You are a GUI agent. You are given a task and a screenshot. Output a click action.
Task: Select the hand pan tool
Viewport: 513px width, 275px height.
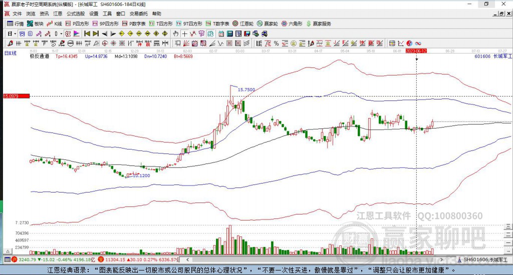[176, 33]
